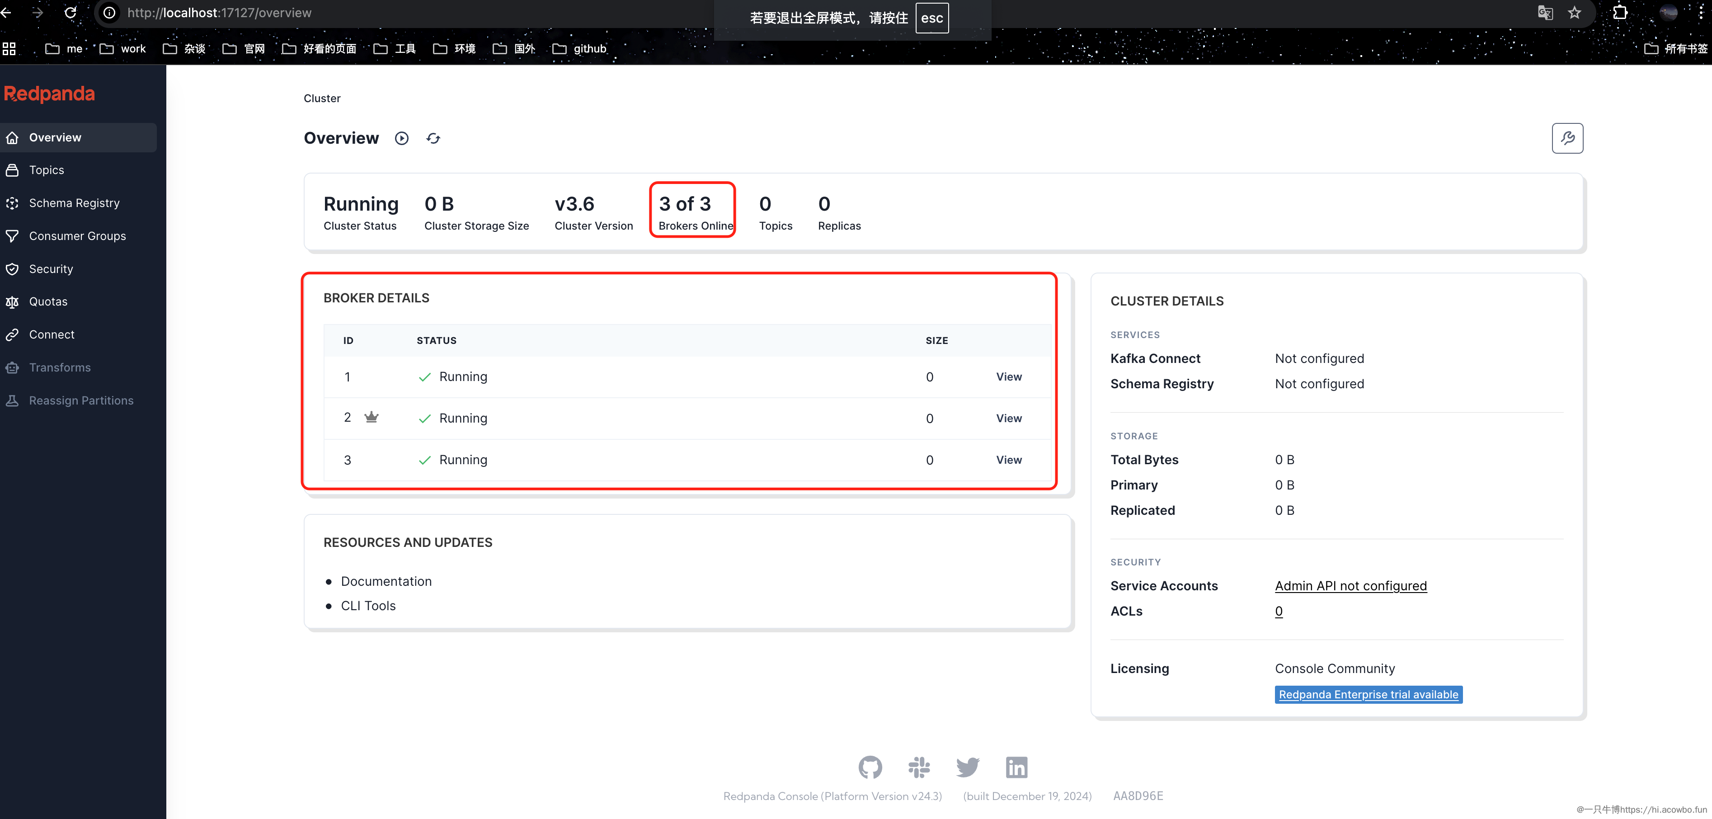This screenshot has height=819, width=1712.
Task: Open the 官网 bookmarks folder
Action: pyautogui.click(x=244, y=48)
